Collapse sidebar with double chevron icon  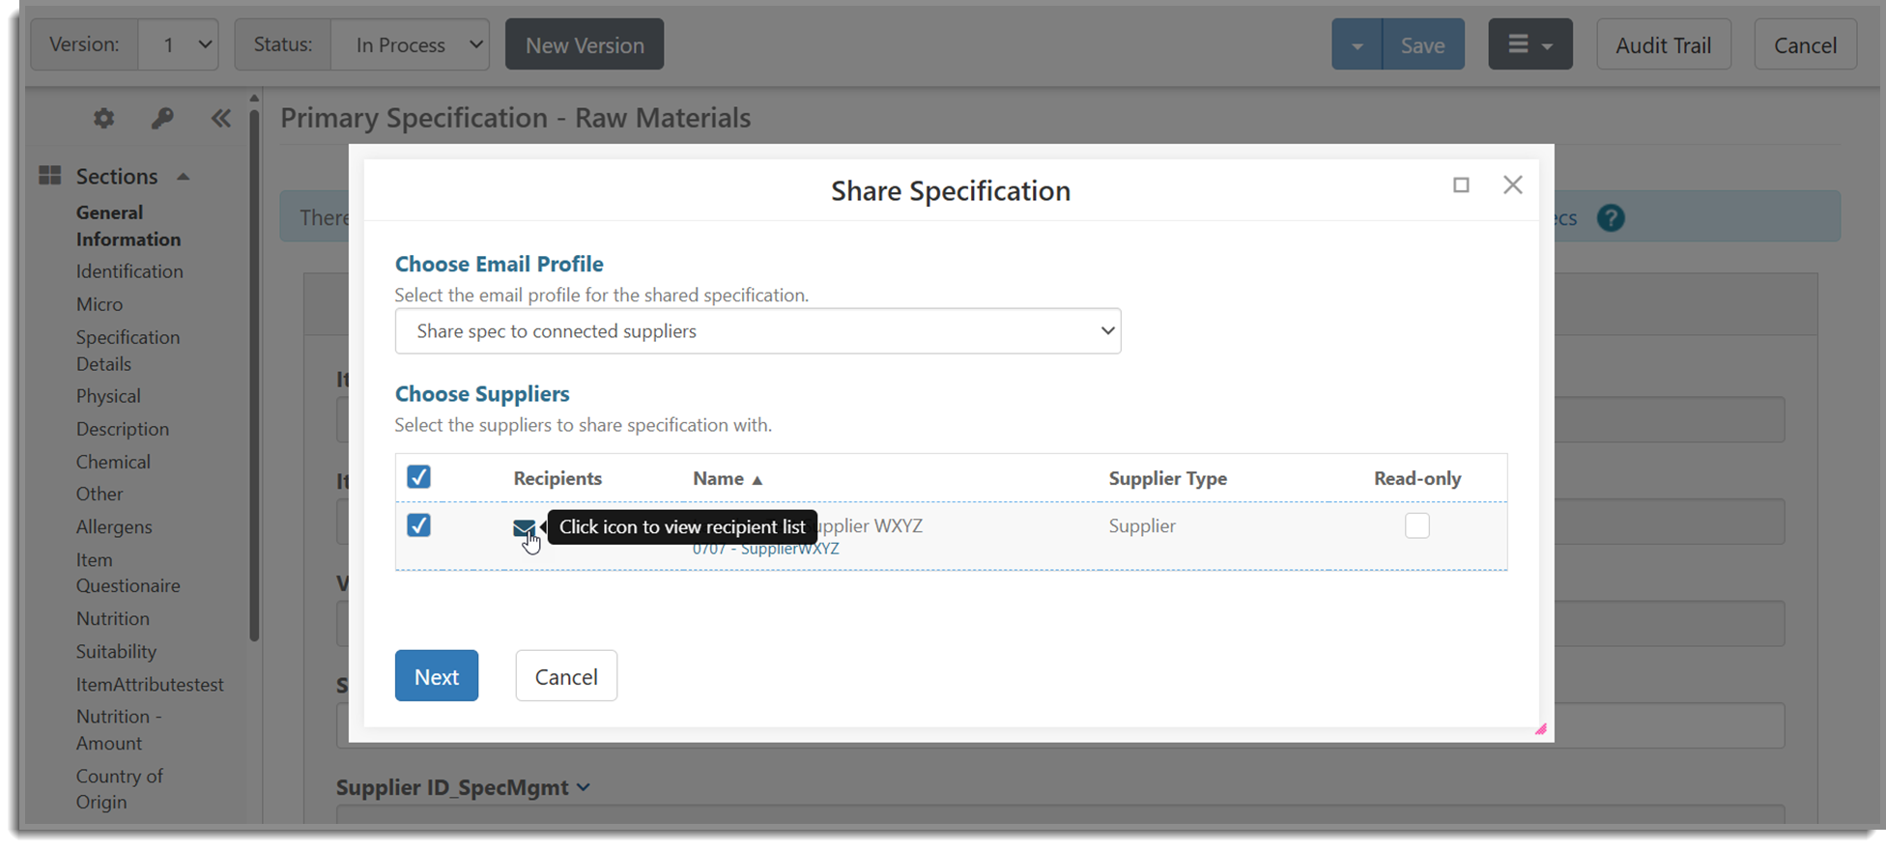point(221,118)
